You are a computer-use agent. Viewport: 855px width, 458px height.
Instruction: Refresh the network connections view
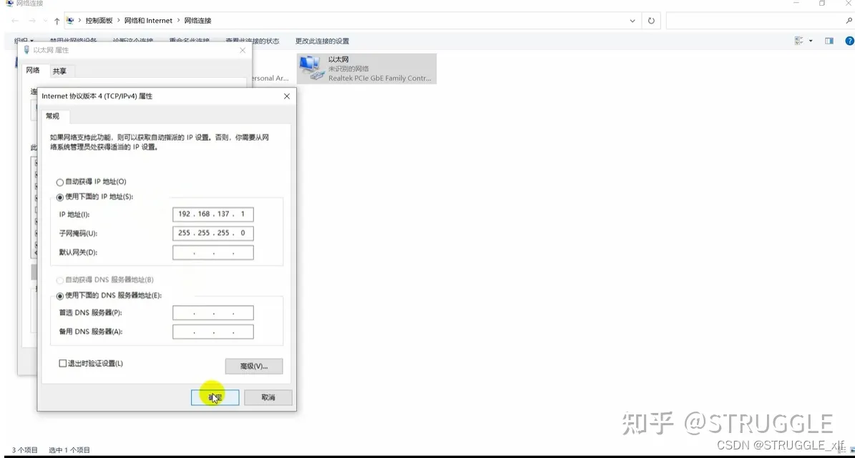tap(651, 21)
